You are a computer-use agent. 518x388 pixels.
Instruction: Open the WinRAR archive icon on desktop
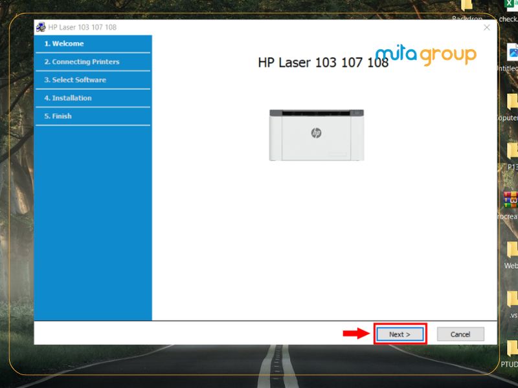point(512,200)
